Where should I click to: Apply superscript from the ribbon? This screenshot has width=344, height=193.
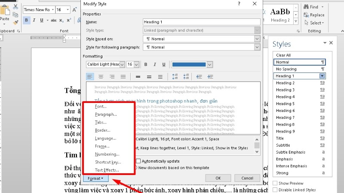[x=69, y=20]
